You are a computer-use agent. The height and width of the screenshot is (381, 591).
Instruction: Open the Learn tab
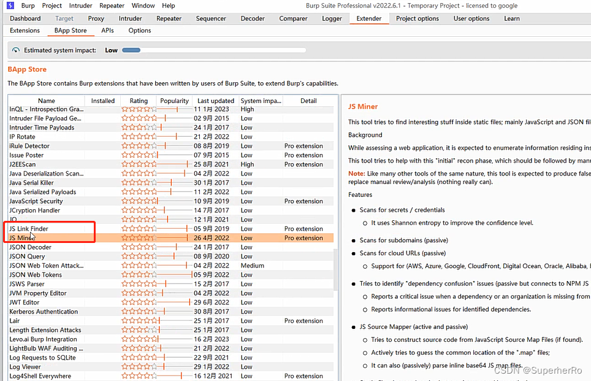512,18
